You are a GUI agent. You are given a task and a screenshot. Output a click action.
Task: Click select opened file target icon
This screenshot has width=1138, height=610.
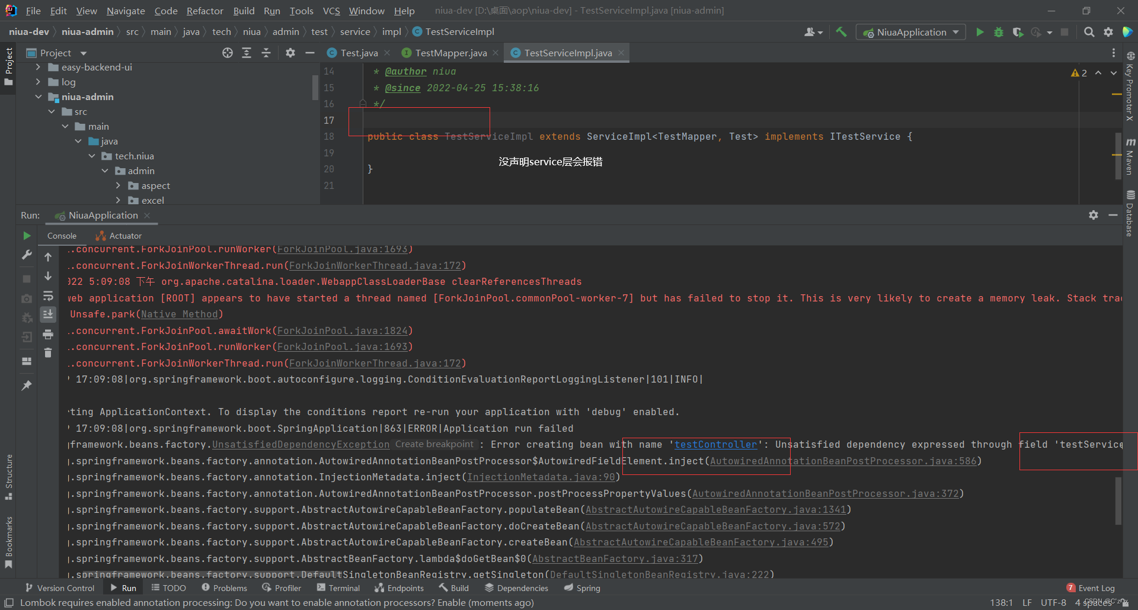[x=228, y=53]
